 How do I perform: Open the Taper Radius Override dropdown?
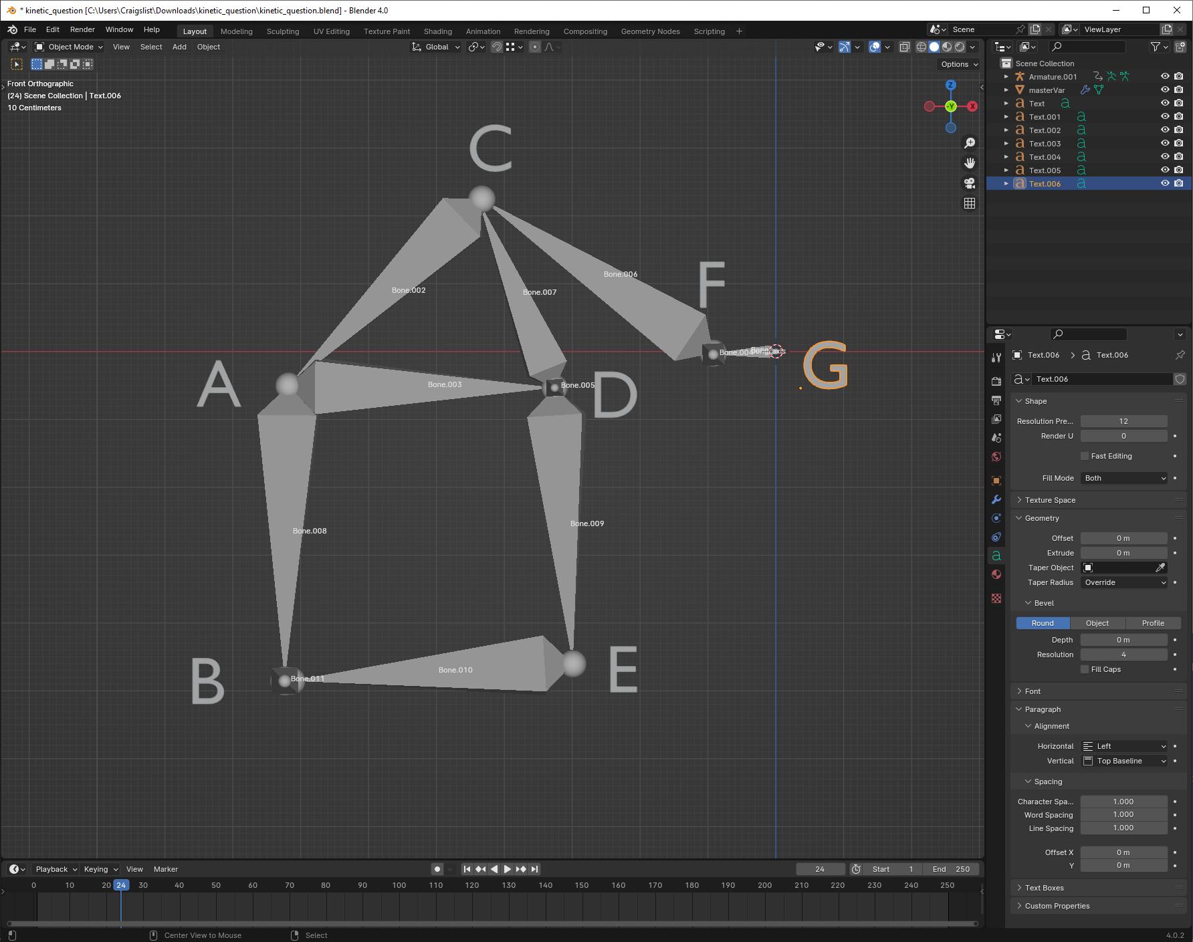tap(1124, 582)
